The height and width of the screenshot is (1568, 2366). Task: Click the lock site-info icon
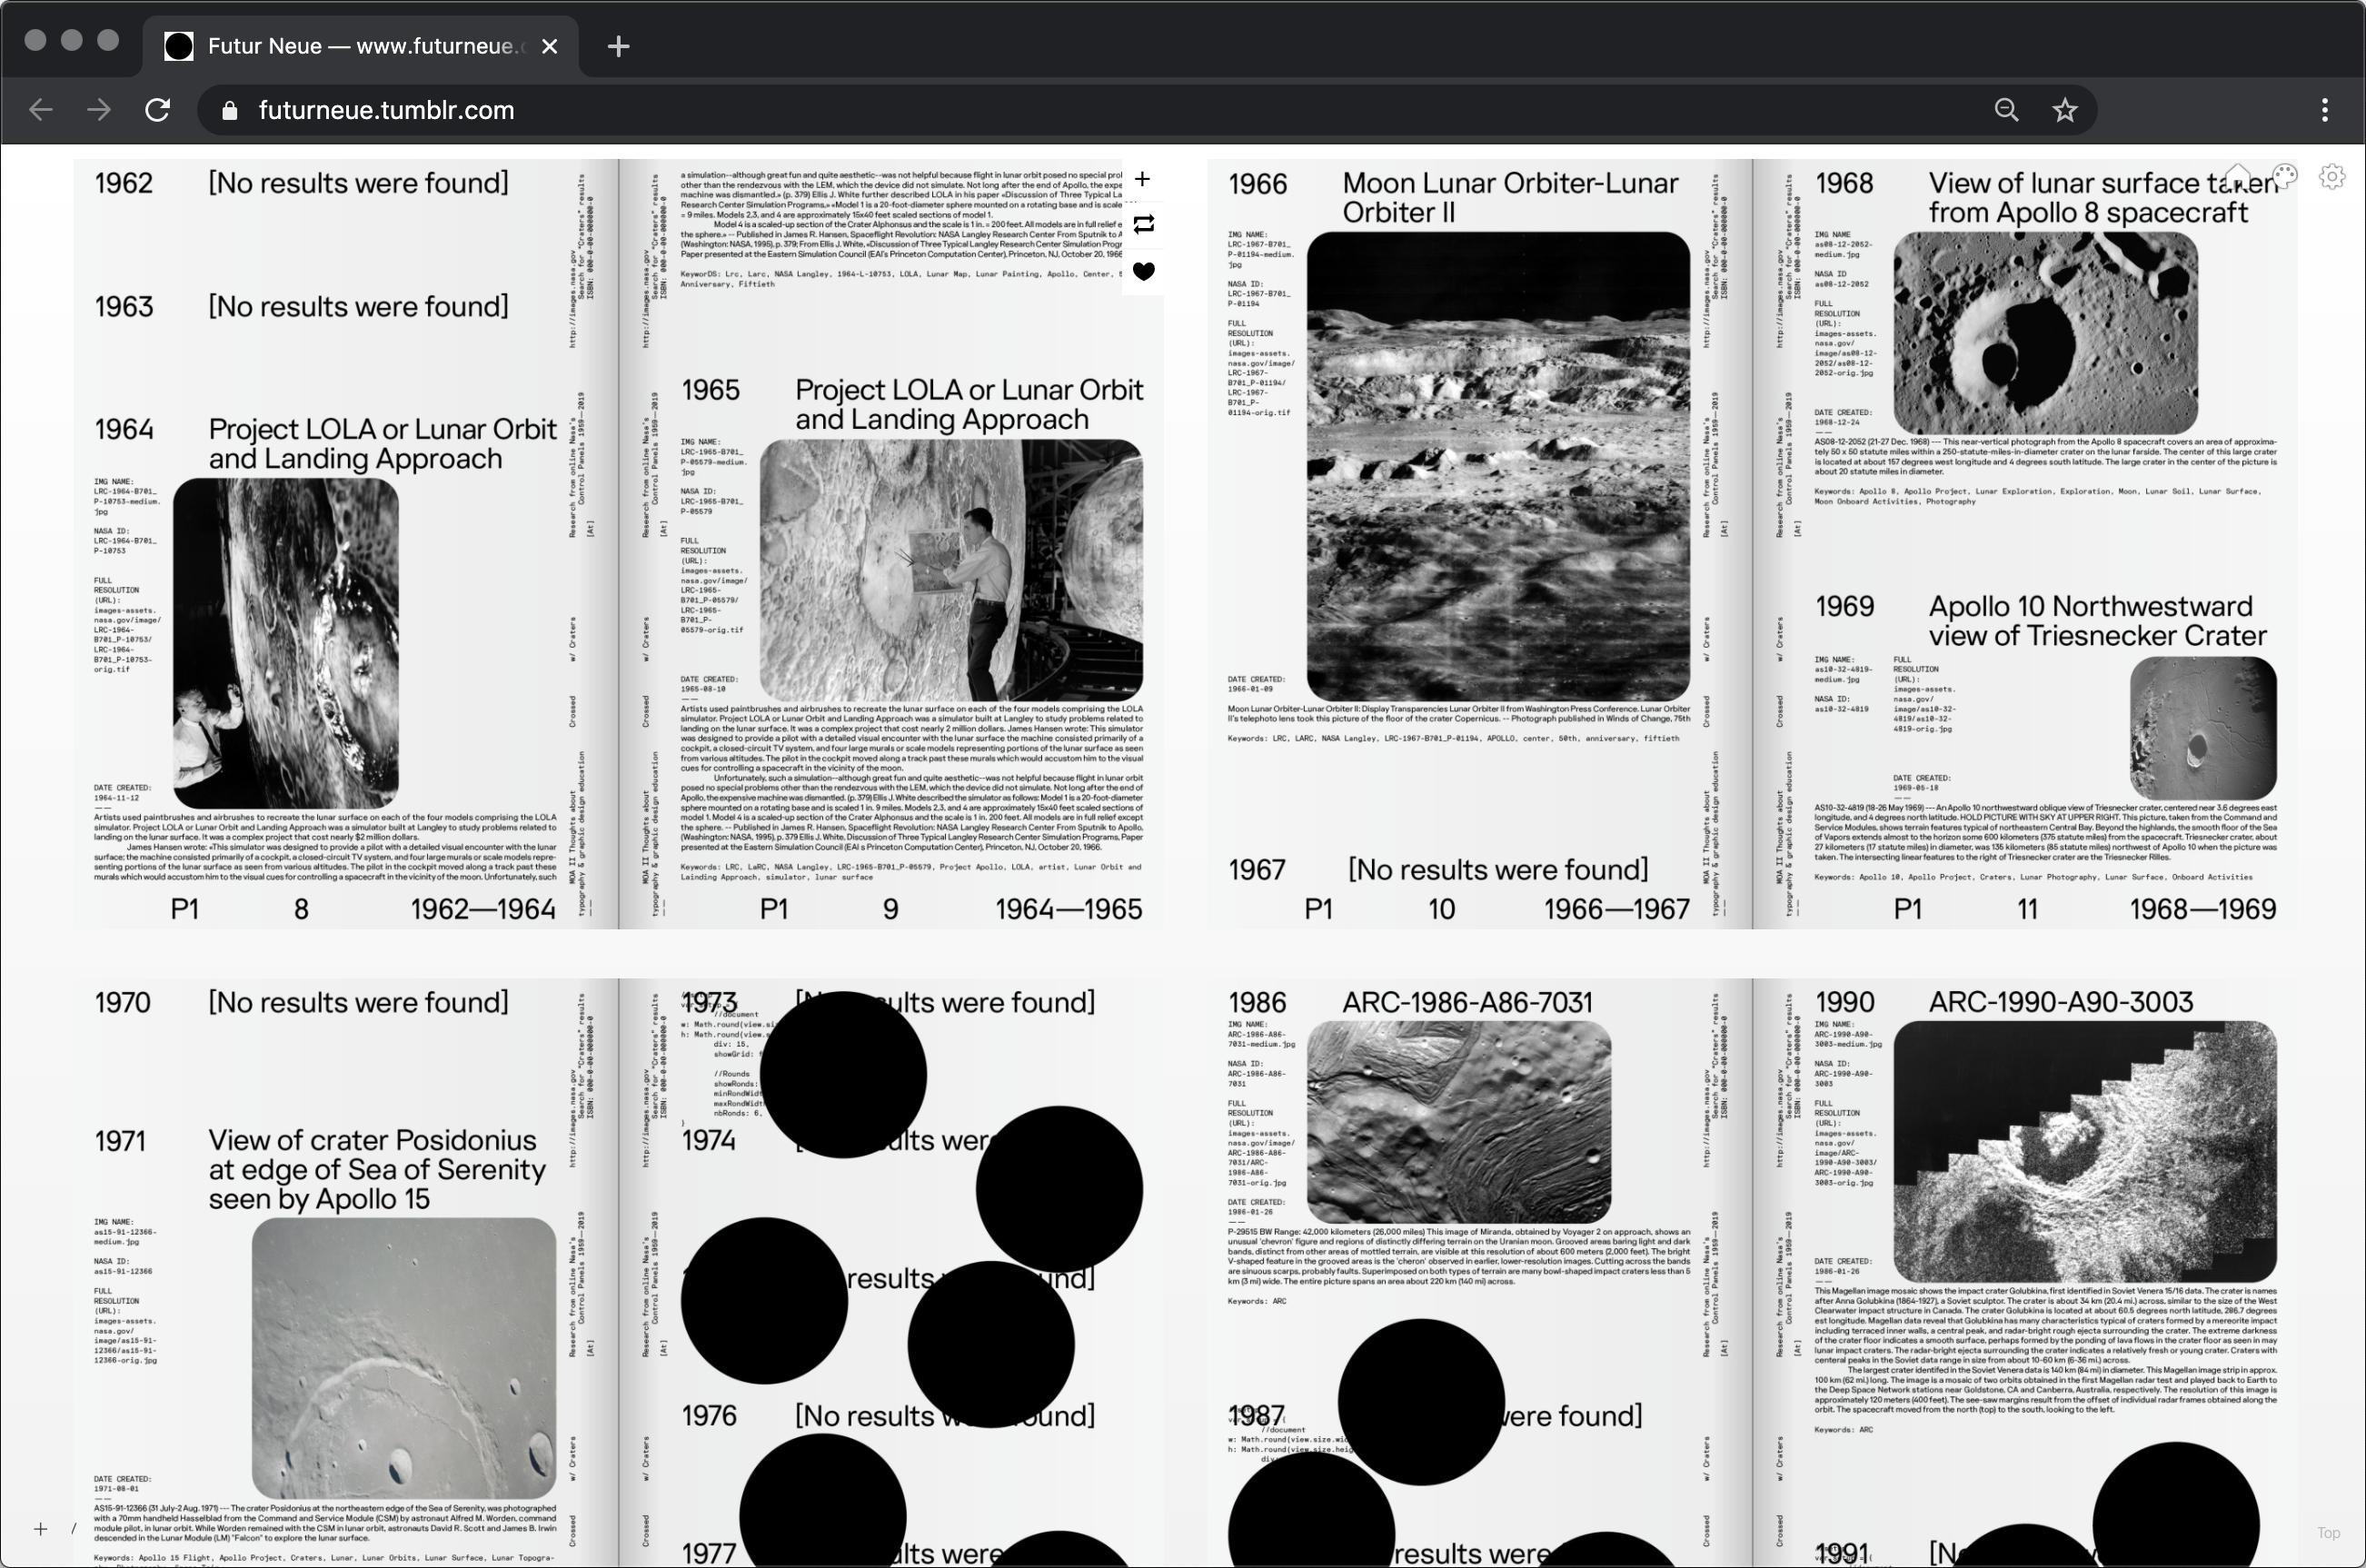(229, 111)
